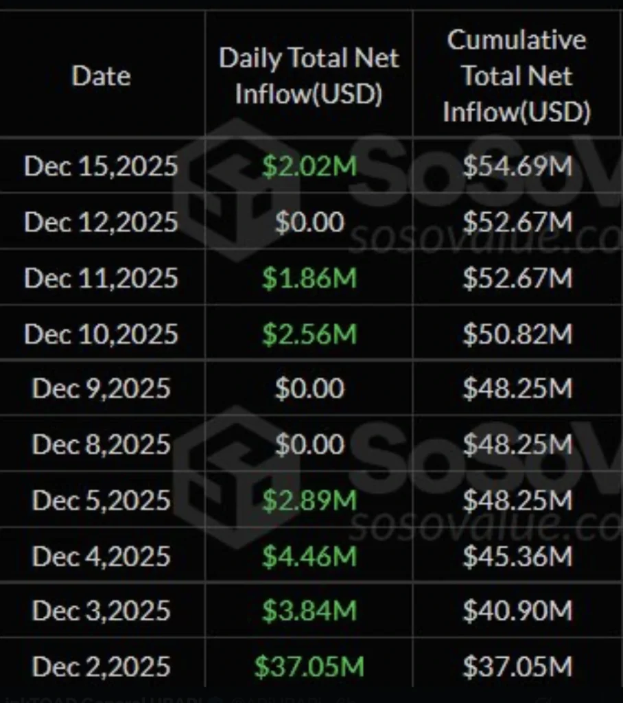Image resolution: width=623 pixels, height=703 pixels.
Task: Select the $45.36M cumulative inflow cell
Action: tap(517, 556)
